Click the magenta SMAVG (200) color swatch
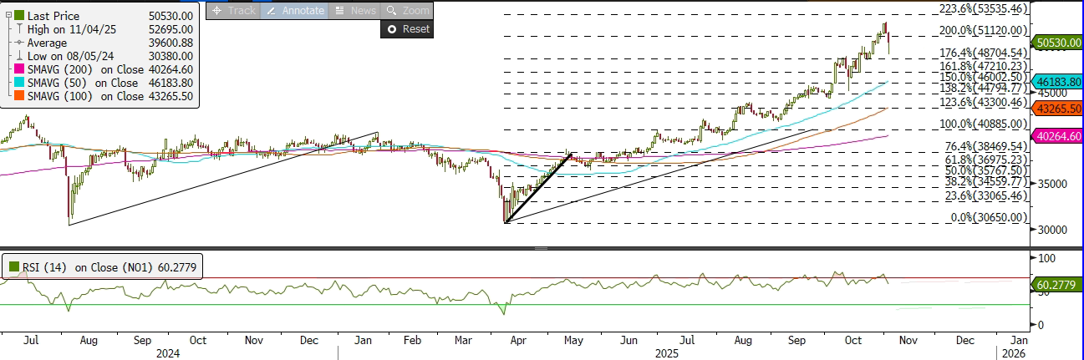The image size is (1084, 360). click(x=19, y=69)
